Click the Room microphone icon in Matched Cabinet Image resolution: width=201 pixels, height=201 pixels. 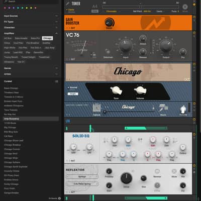[163, 108]
